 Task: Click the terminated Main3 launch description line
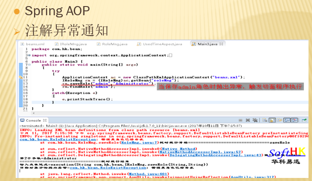click(131, 126)
